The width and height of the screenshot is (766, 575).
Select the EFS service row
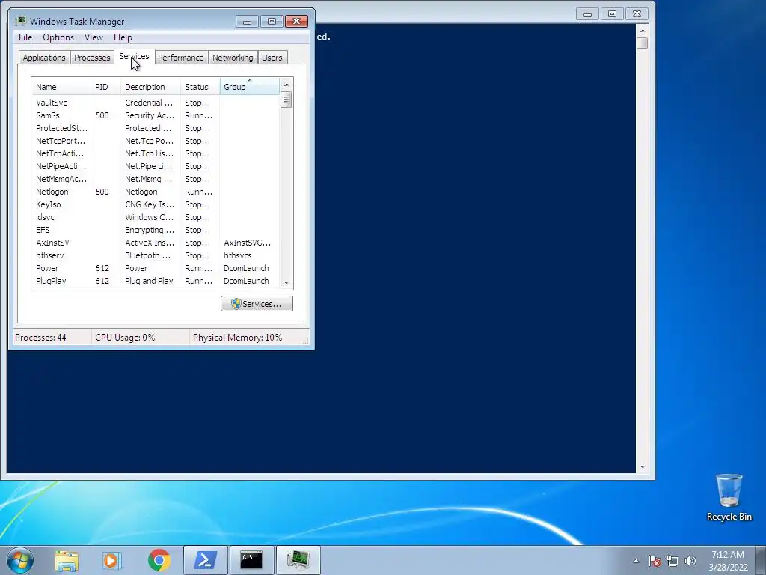[x=156, y=230]
